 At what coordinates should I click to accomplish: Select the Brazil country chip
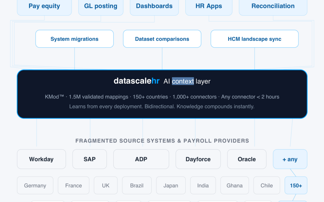tap(137, 185)
